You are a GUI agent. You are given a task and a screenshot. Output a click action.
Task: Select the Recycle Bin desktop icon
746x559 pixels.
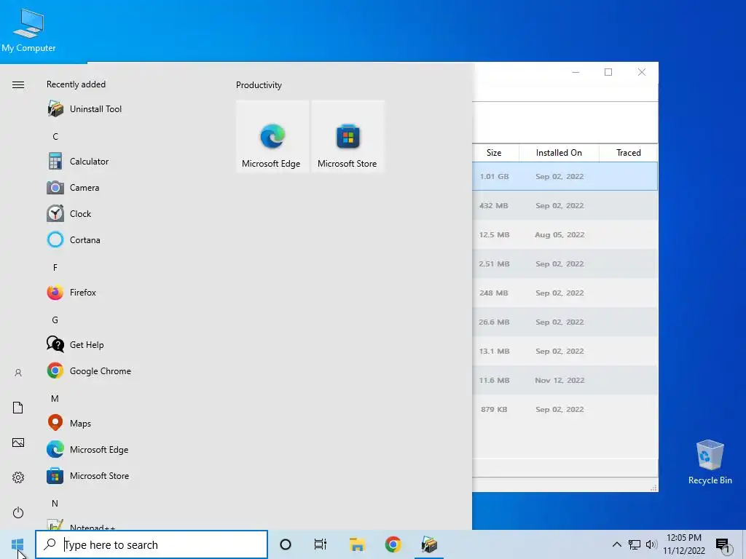pos(710,462)
